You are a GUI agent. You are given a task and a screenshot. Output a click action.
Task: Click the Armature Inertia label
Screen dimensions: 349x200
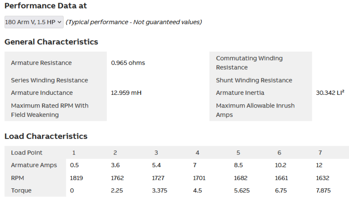tap(240, 93)
